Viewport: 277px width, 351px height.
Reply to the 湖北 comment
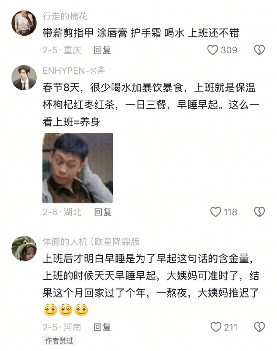point(103,212)
